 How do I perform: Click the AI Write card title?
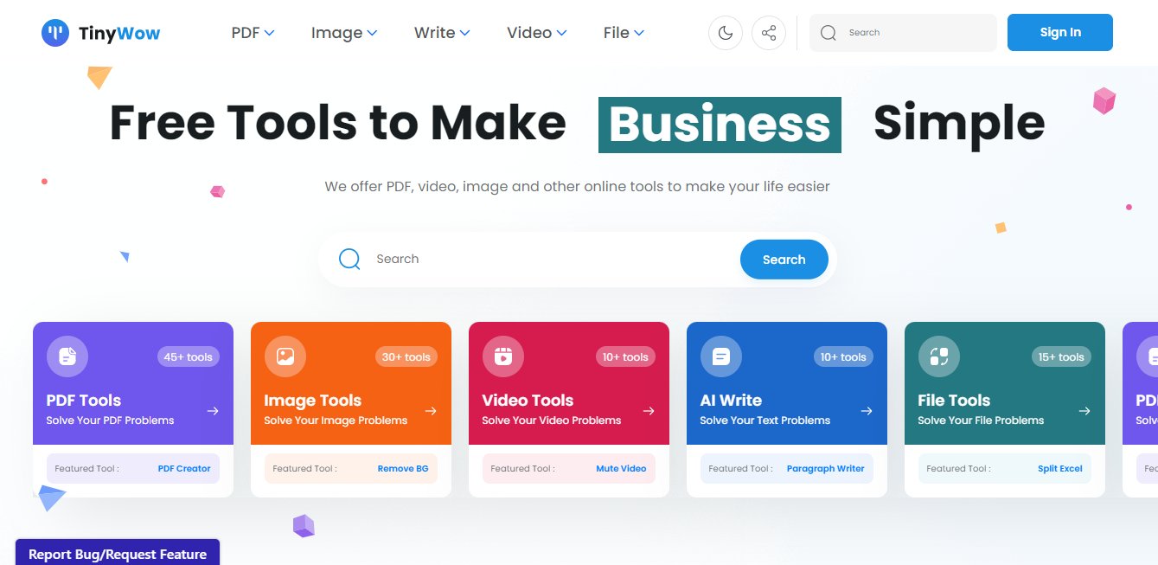[x=731, y=401]
